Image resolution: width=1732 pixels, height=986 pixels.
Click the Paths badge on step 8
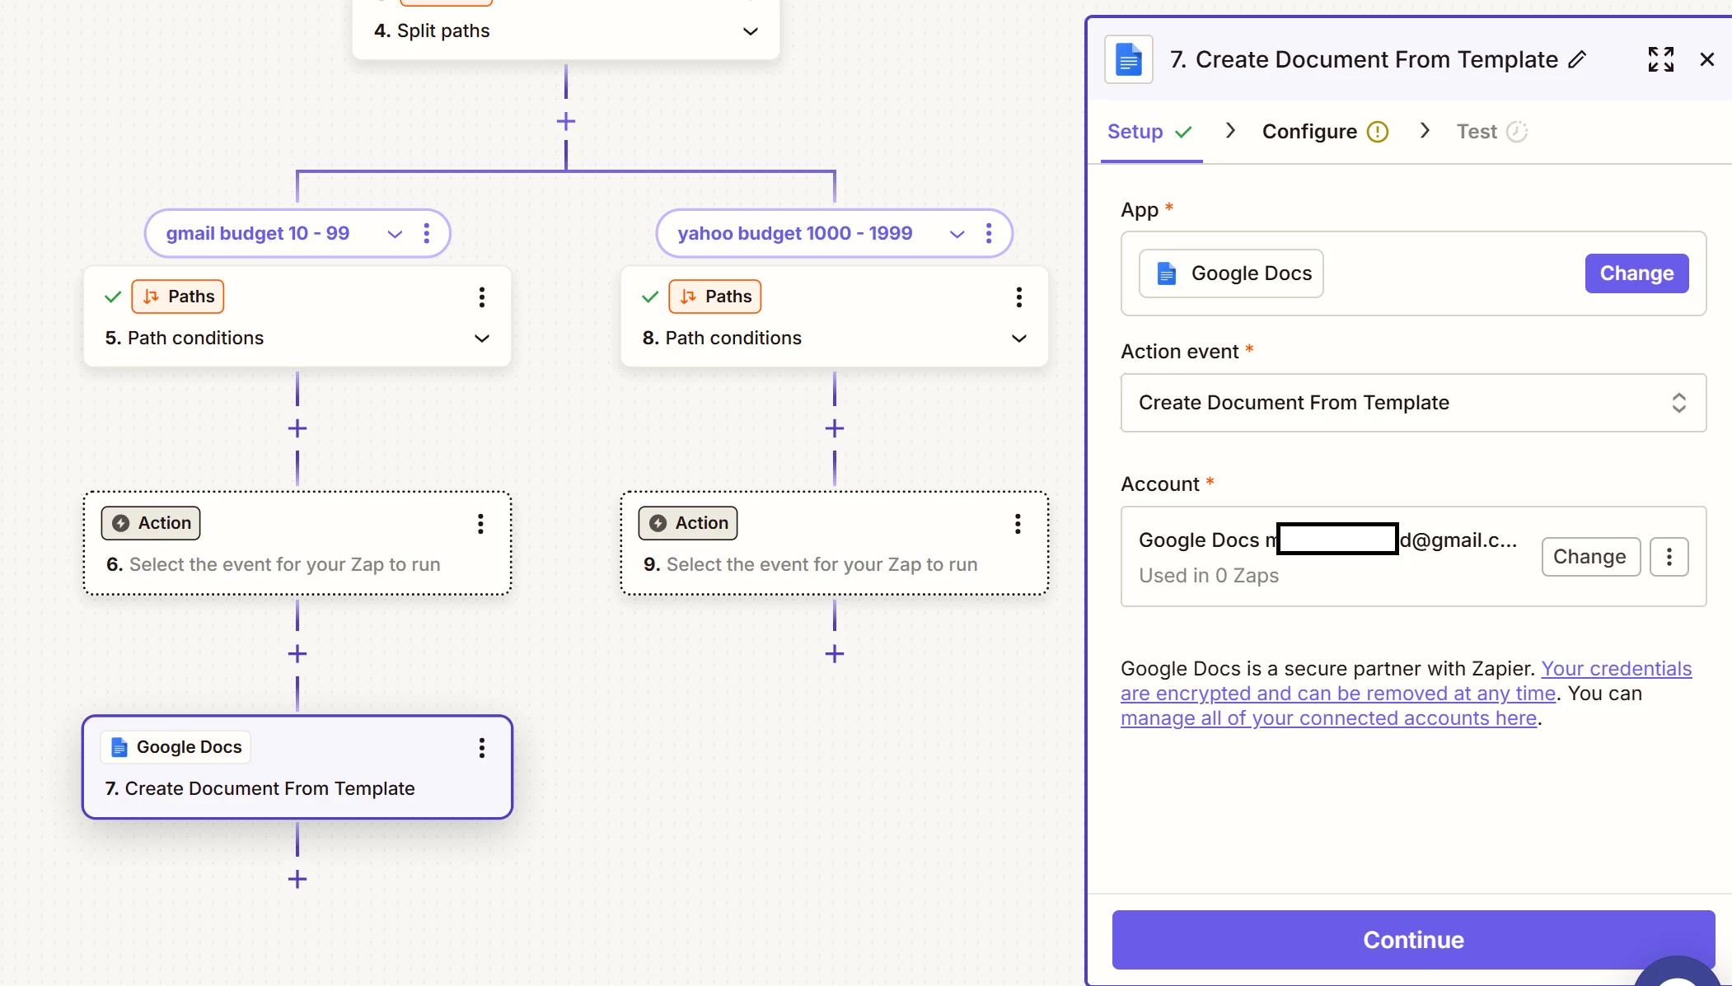[x=715, y=297]
